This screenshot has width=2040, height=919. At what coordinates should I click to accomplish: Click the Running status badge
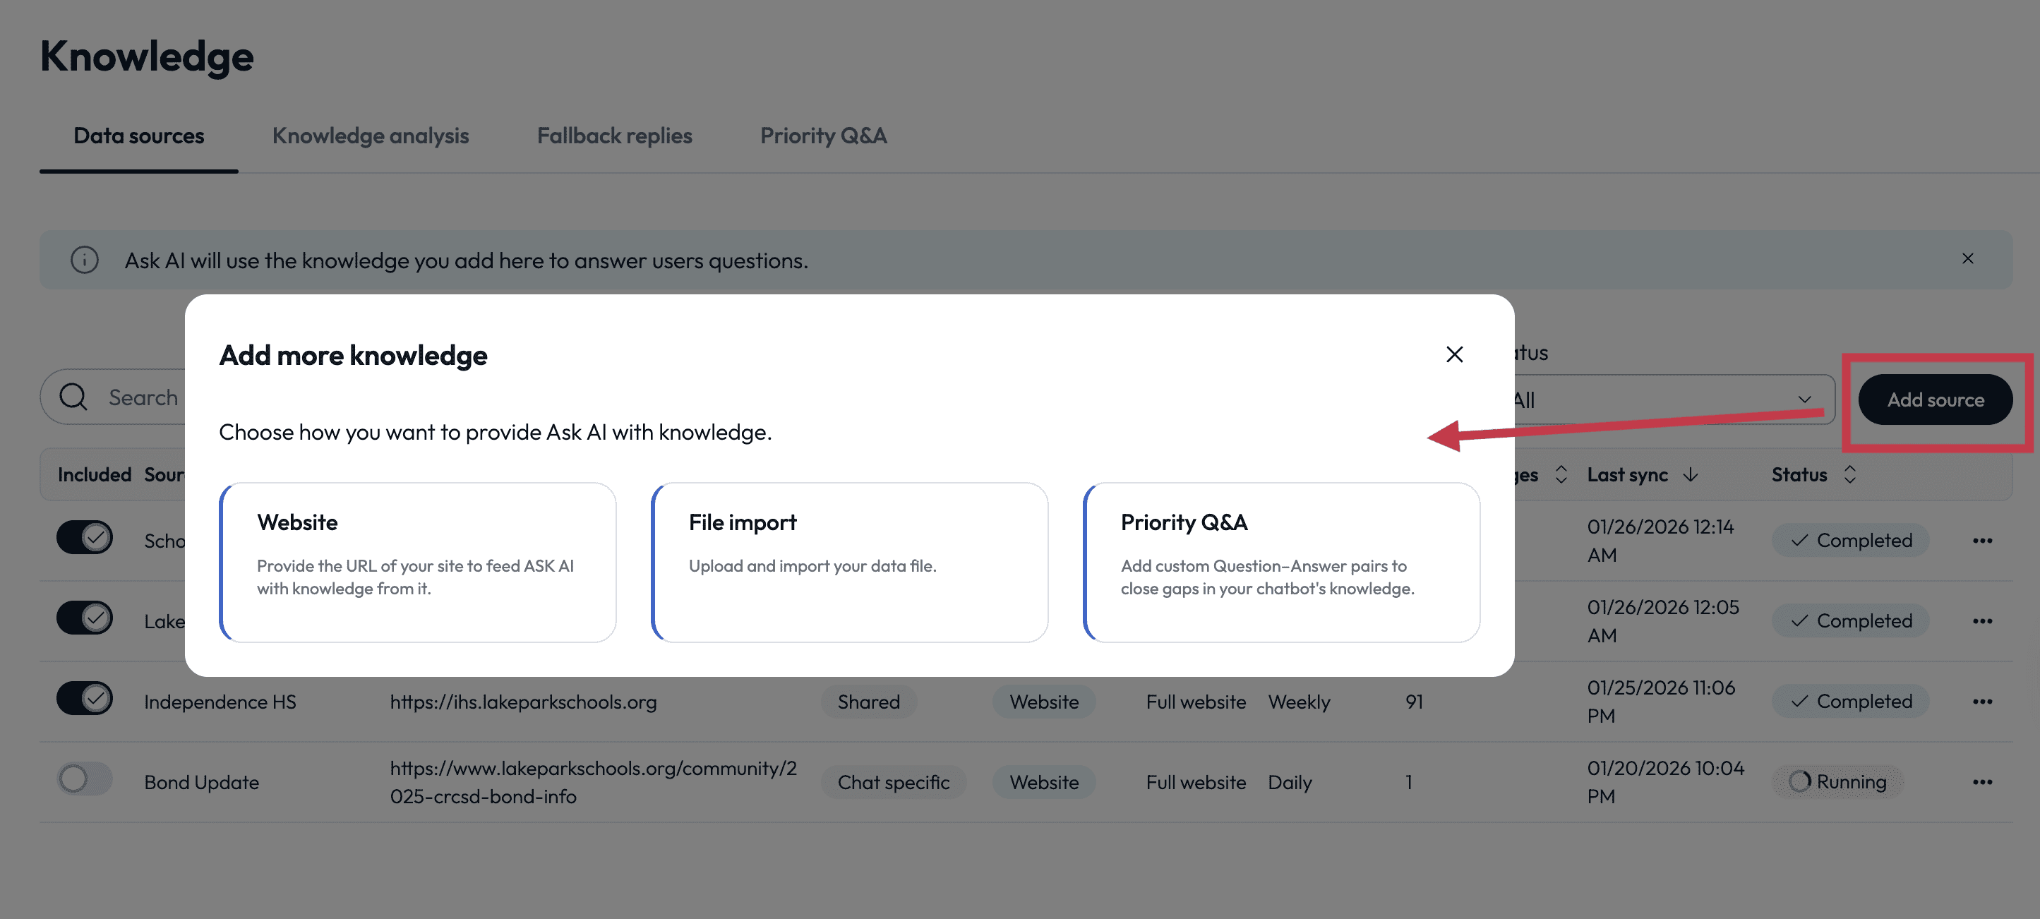(1837, 781)
